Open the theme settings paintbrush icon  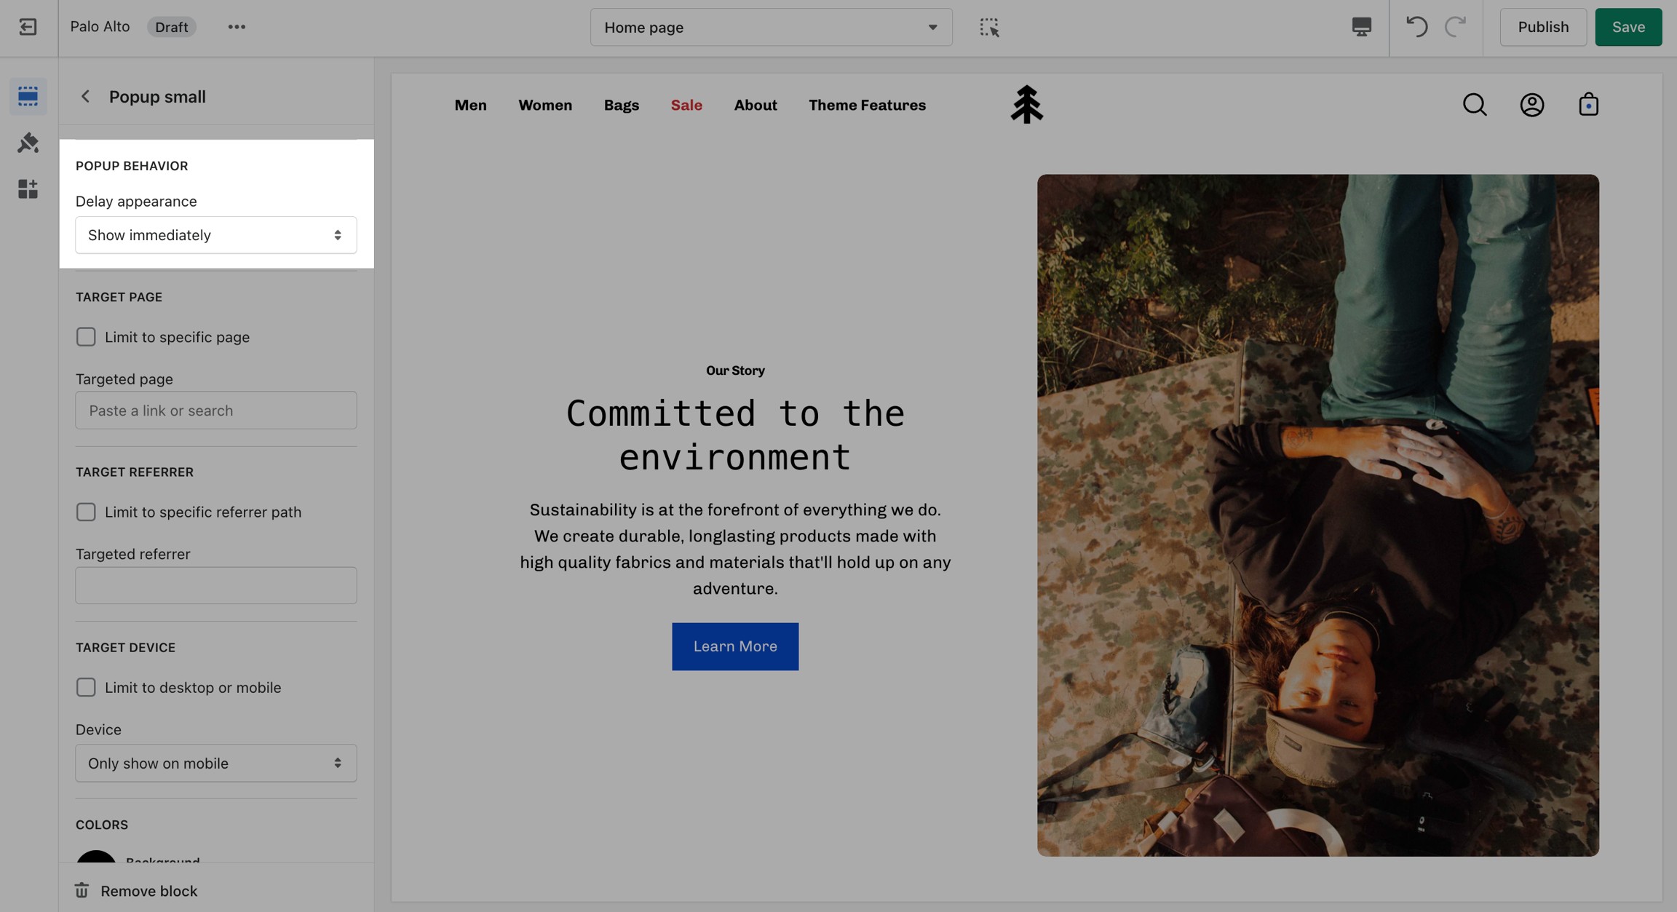pos(28,143)
